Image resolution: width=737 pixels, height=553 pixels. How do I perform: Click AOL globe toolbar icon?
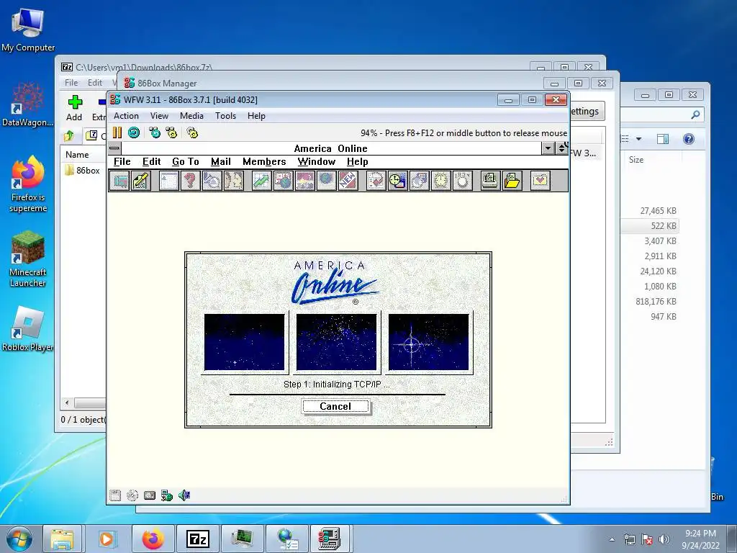click(x=326, y=181)
